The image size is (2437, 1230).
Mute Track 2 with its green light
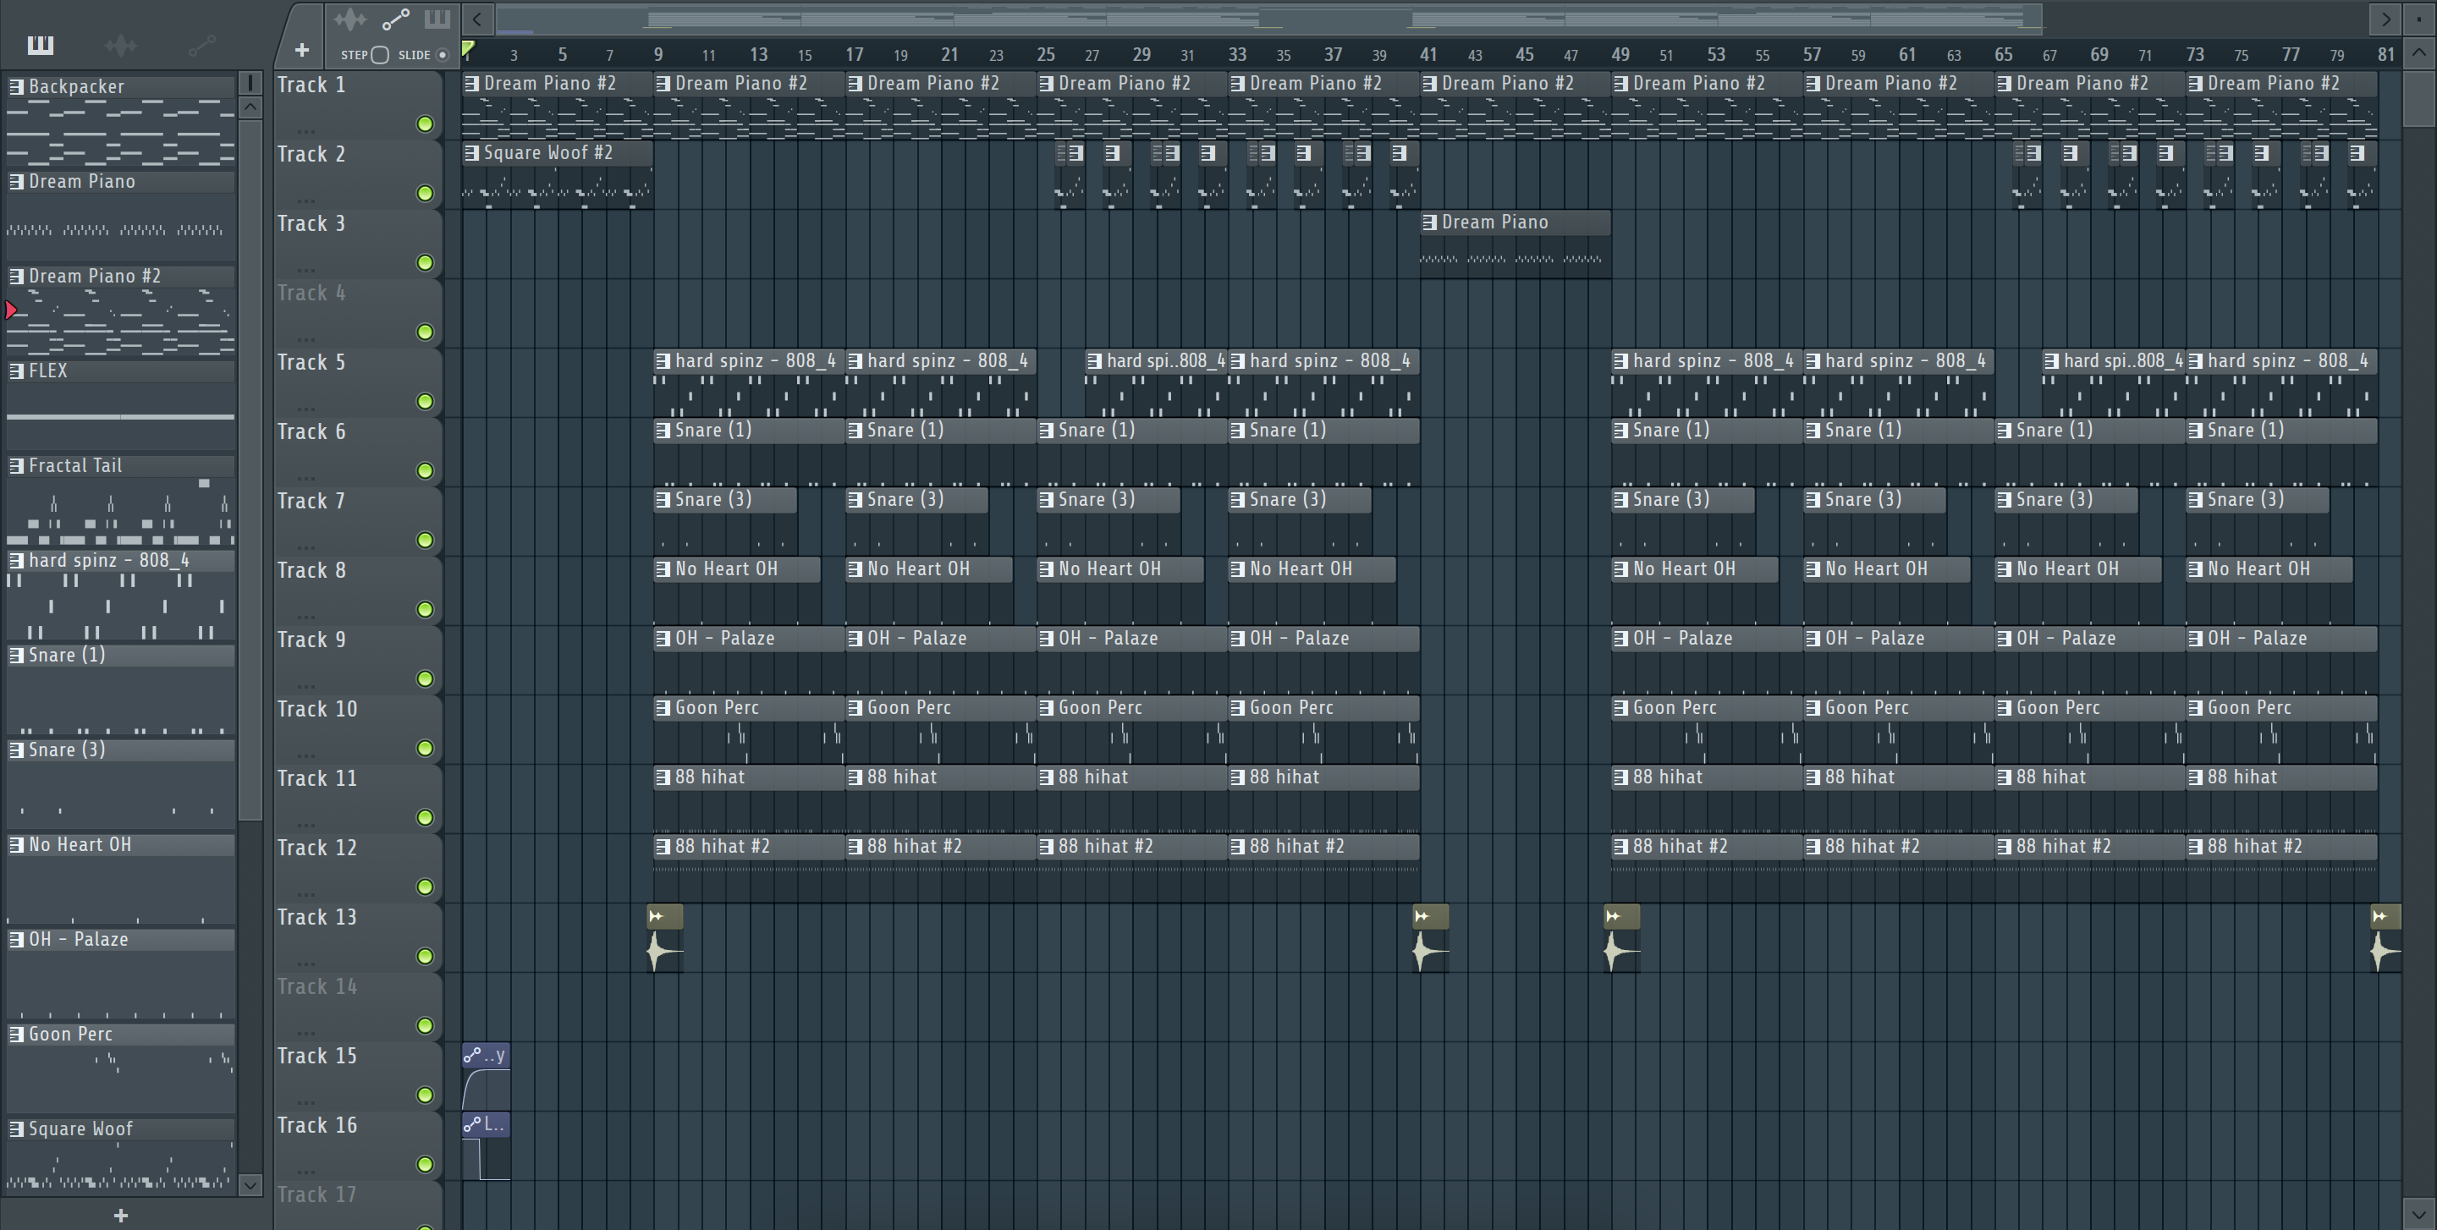pyautogui.click(x=426, y=193)
